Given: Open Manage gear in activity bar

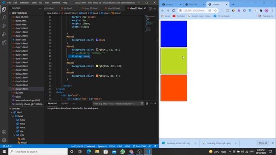Looking at the screenshot, I should pyautogui.click(x=4, y=140).
